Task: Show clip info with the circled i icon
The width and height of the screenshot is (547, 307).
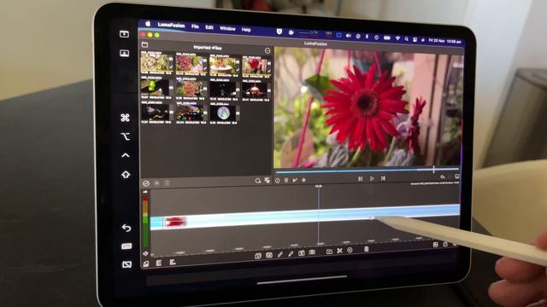Action: pyautogui.click(x=277, y=180)
